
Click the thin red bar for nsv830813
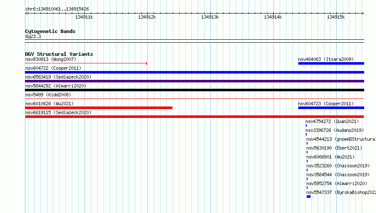point(86,63)
